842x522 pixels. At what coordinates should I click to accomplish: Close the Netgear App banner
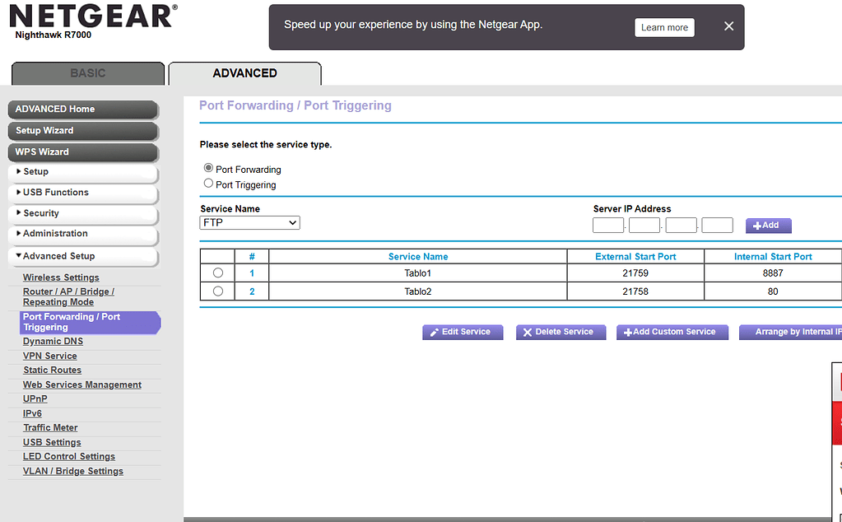click(x=728, y=26)
